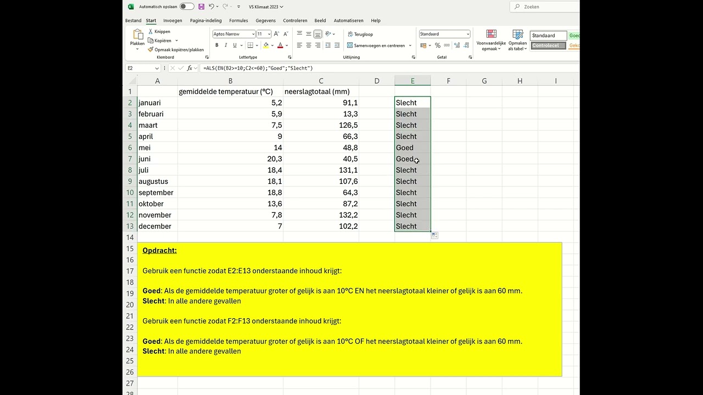Click the decrease decimal icon
Viewport: 703px width, 395px height.
tap(467, 46)
